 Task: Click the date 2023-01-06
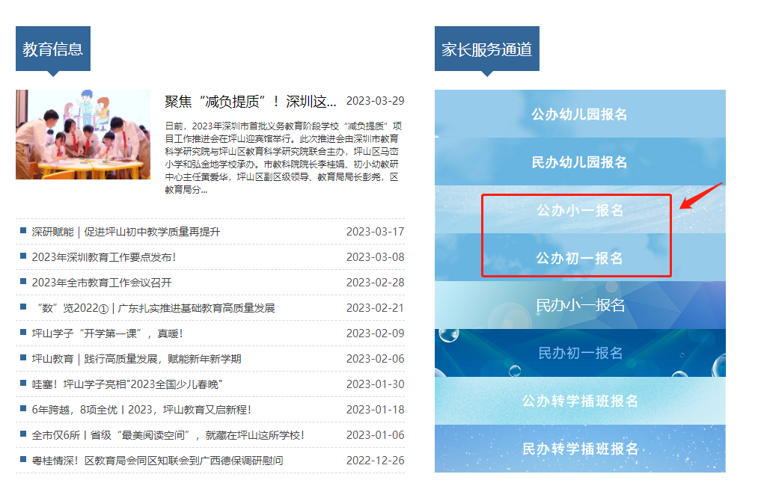tap(375, 435)
